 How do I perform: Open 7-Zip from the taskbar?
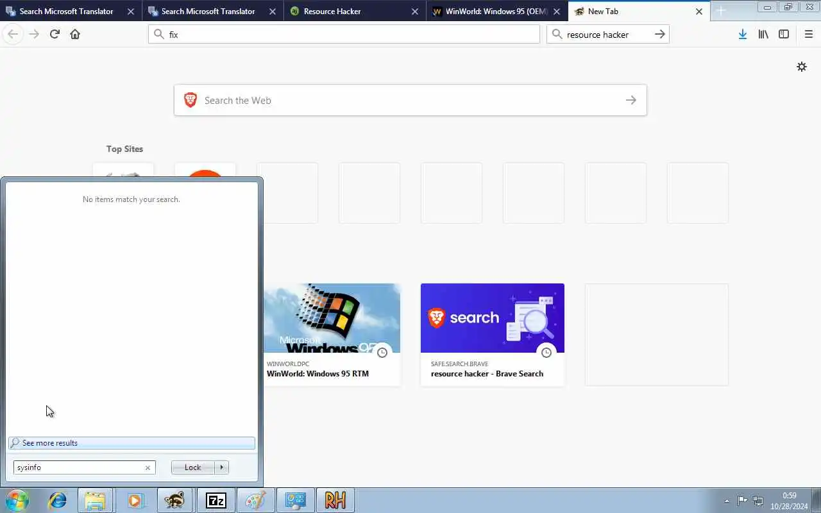(x=216, y=500)
